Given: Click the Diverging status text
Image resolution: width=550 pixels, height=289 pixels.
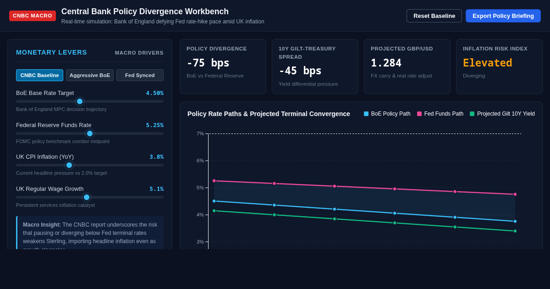Looking at the screenshot, I should 474,76.
